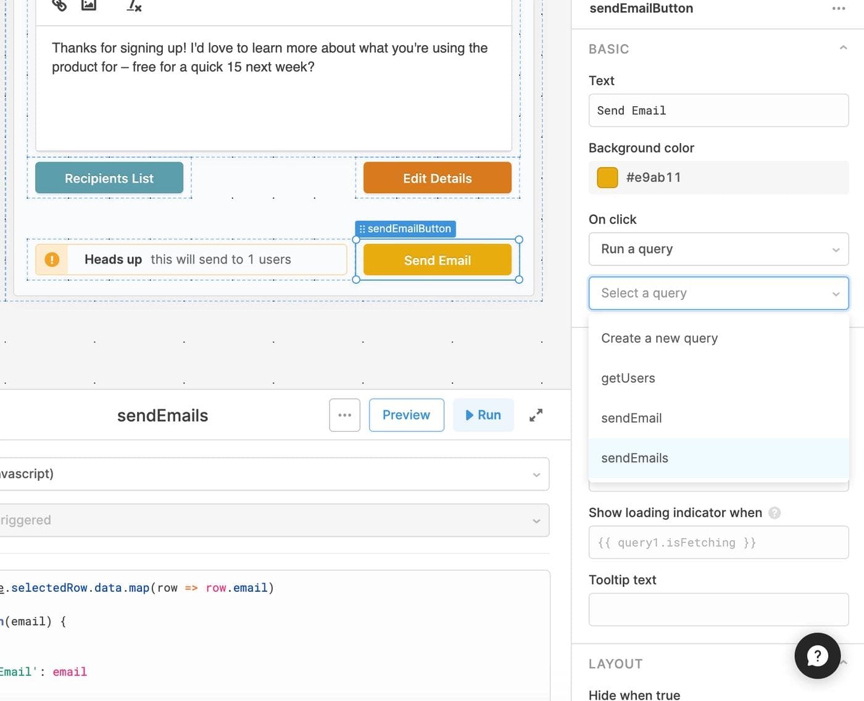This screenshot has width=864, height=701.
Task: Choose Create a new query option
Action: pyautogui.click(x=659, y=339)
